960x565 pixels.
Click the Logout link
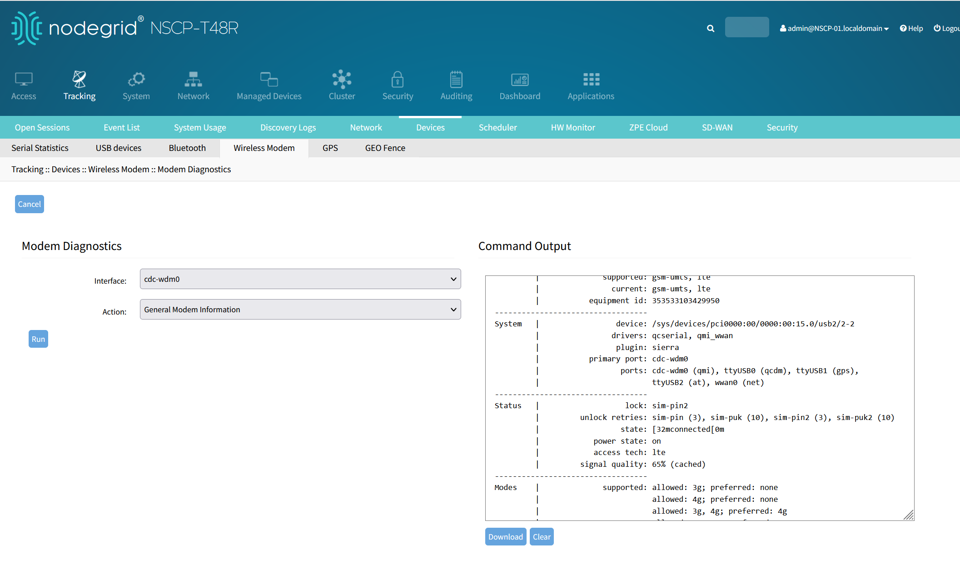947,28
